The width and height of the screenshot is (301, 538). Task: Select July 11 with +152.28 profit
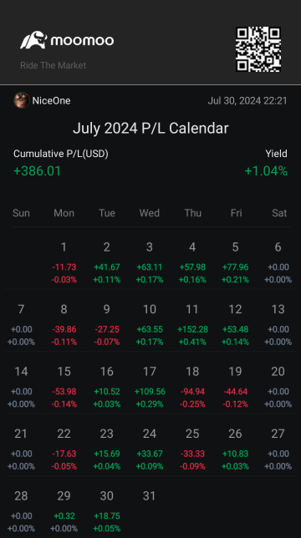192,325
